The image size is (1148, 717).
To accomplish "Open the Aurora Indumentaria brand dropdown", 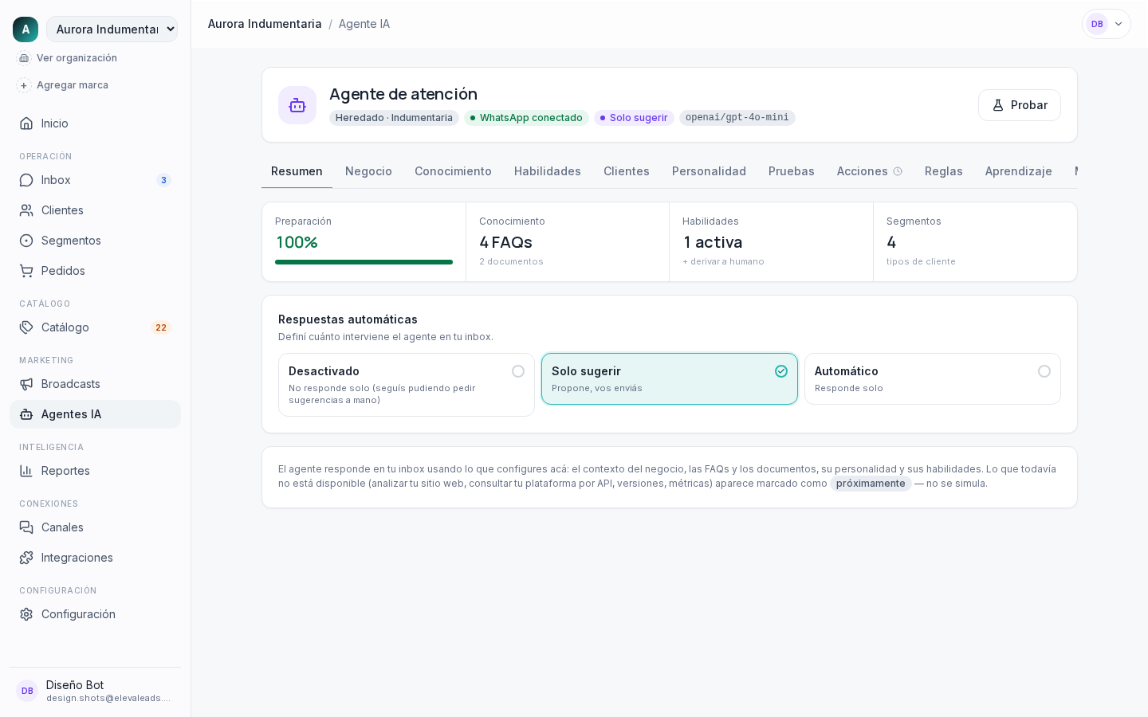I will click(112, 29).
